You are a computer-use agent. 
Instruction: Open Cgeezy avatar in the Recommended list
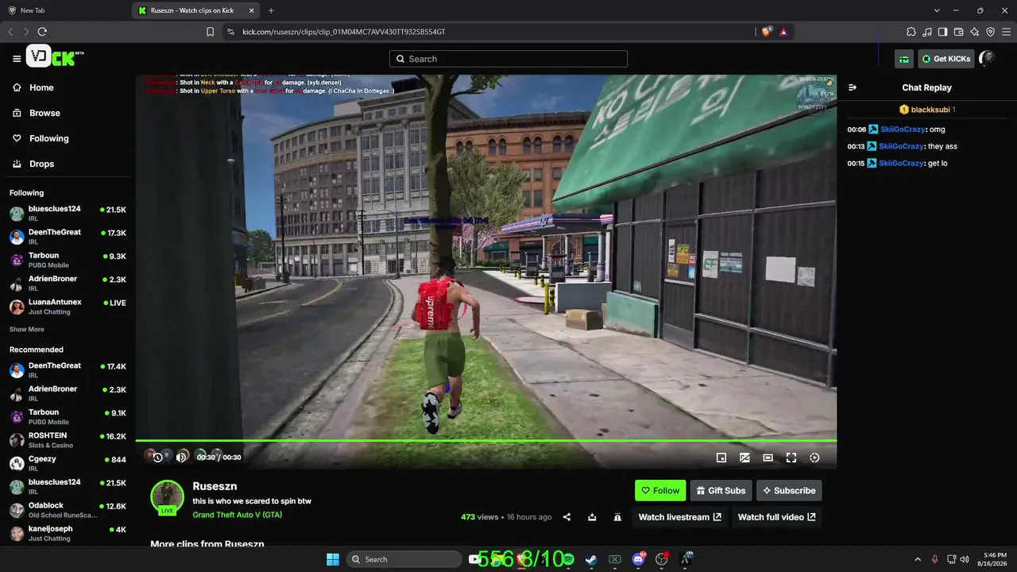pos(17,464)
